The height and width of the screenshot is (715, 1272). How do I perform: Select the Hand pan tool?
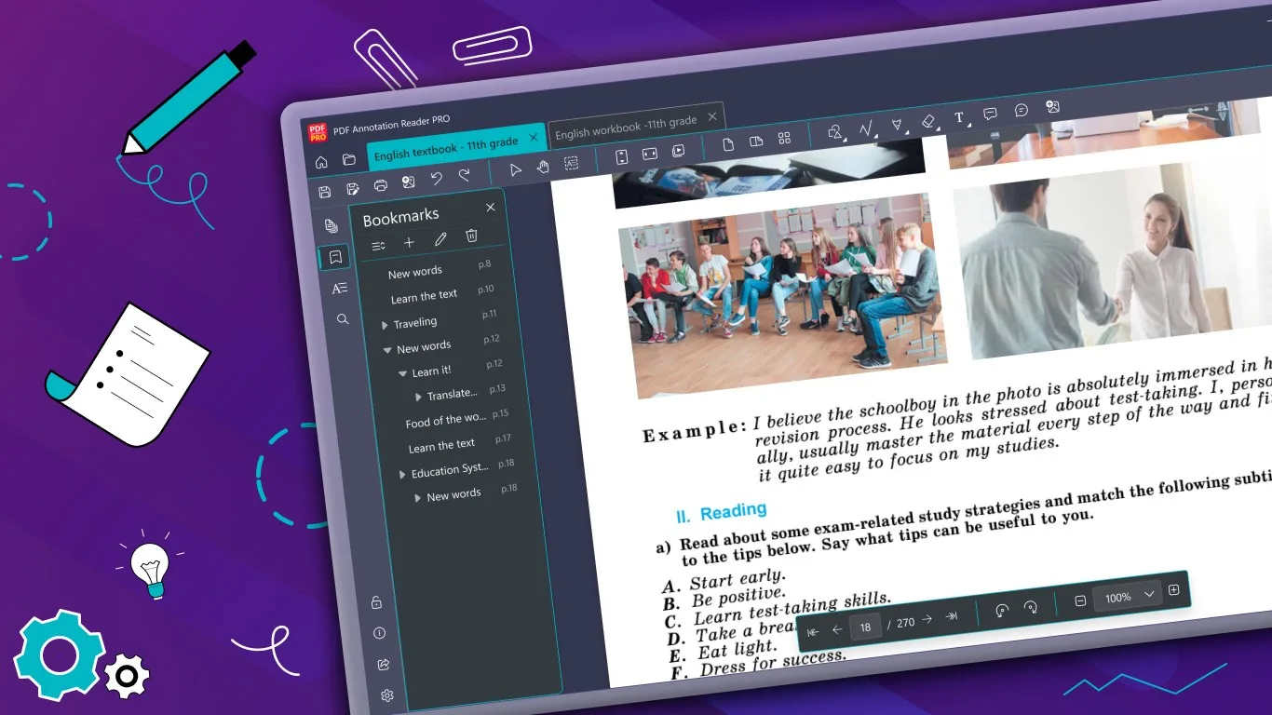543,166
